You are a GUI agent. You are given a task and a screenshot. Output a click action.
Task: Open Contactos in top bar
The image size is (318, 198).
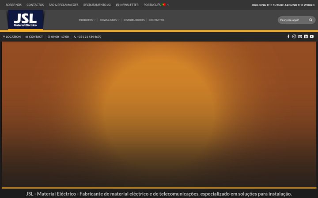tap(35, 5)
